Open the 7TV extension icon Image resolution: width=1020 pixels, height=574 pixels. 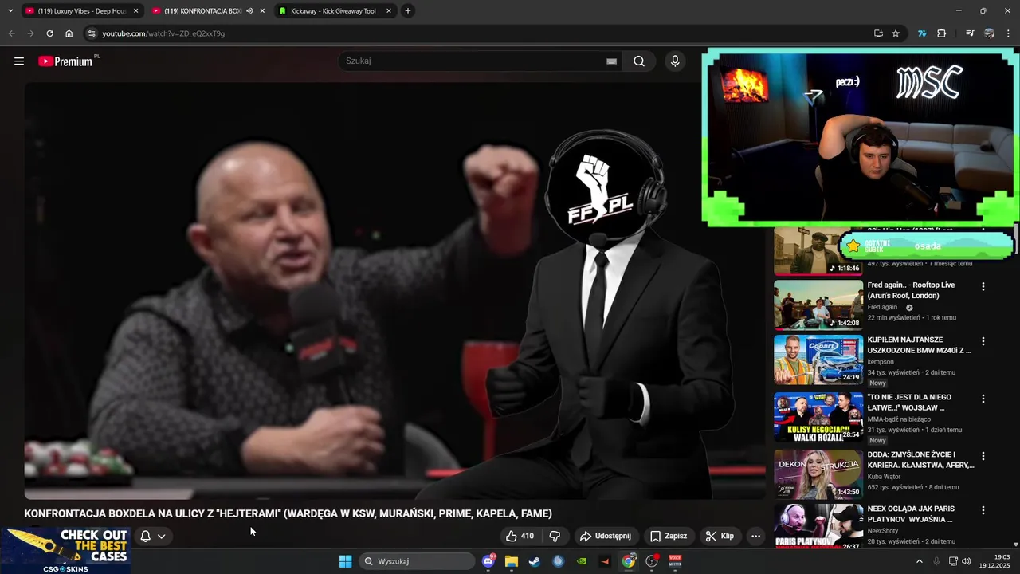922,33
